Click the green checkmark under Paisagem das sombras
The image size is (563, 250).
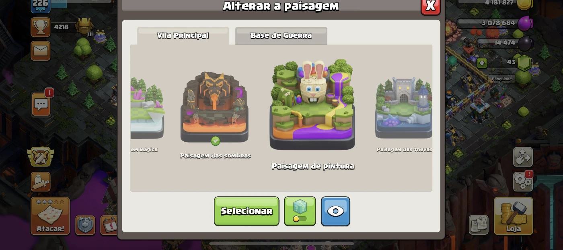216,141
